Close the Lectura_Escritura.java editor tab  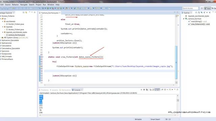[60, 13]
